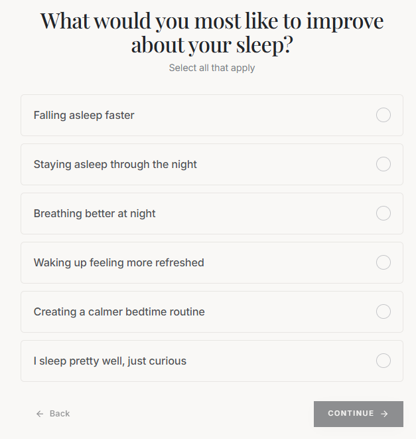Select the "Waking up feeling more refreshed" text
Screen dimensions: 416x439
click(119, 263)
